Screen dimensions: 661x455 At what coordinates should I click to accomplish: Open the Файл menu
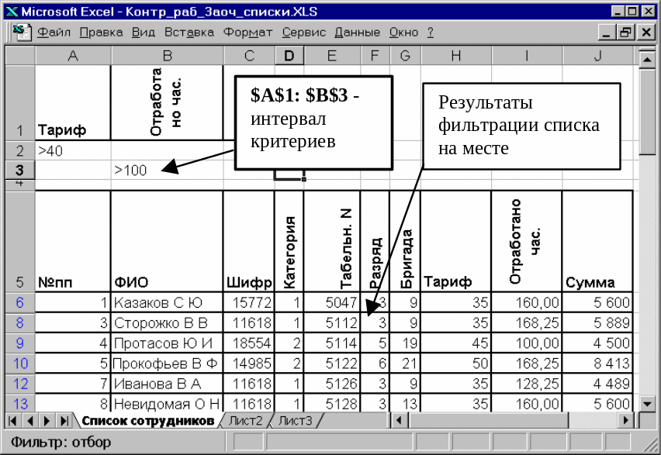pyautogui.click(x=53, y=33)
